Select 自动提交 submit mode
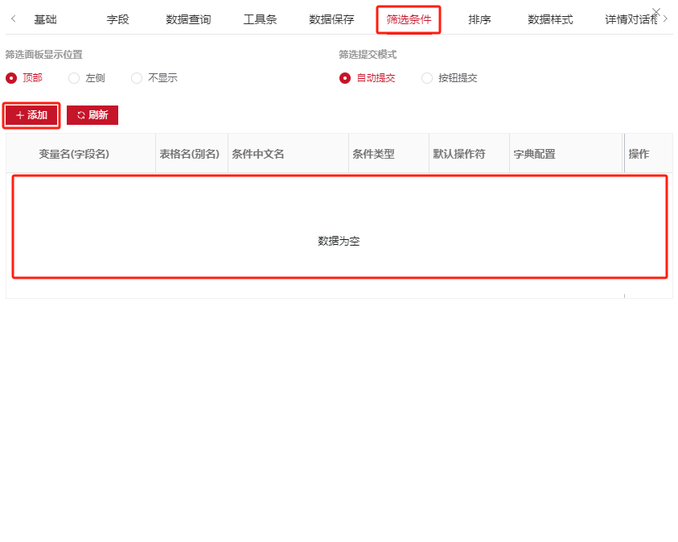This screenshot has height=542, width=678. pyautogui.click(x=345, y=78)
